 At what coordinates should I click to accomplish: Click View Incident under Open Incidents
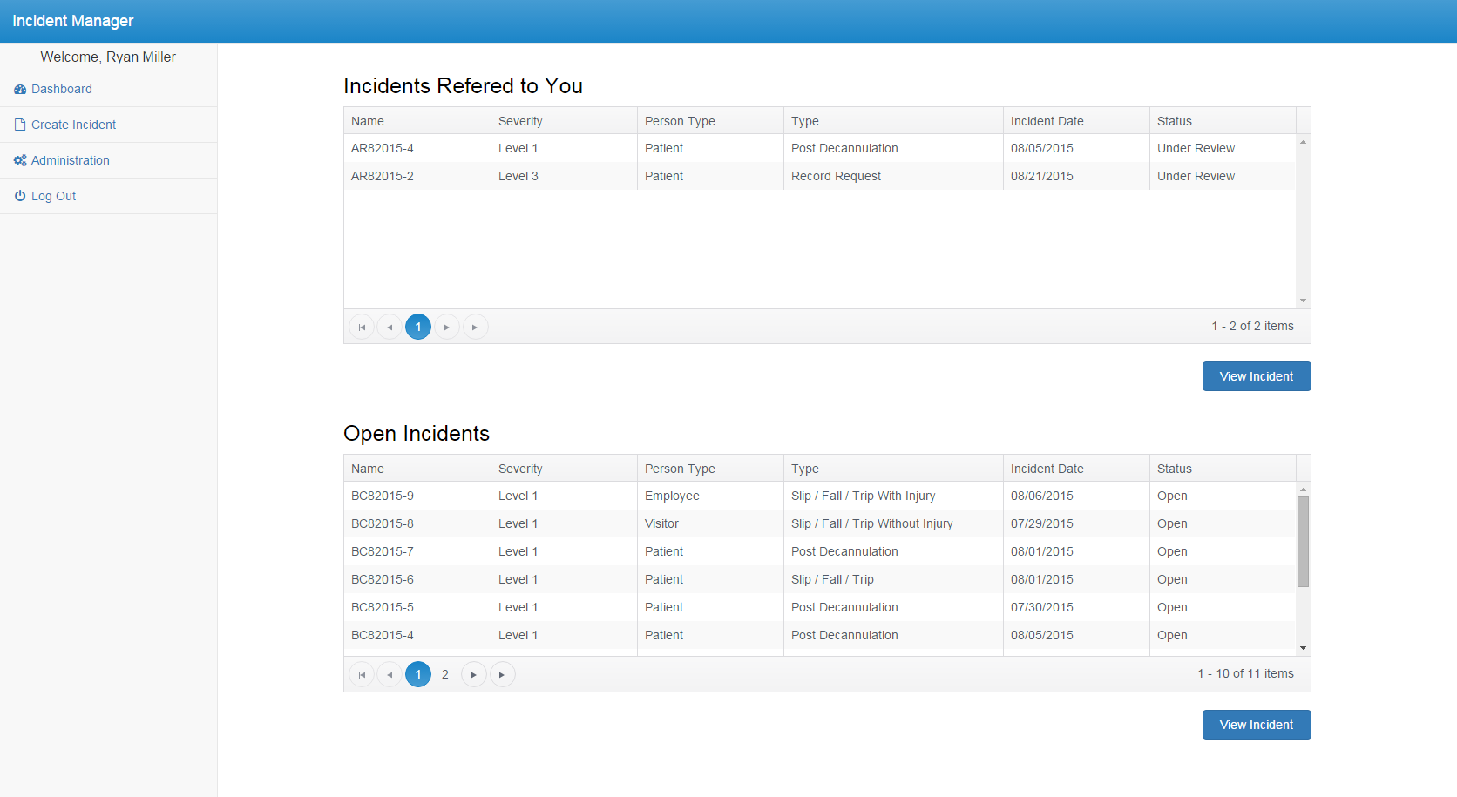pyautogui.click(x=1257, y=725)
